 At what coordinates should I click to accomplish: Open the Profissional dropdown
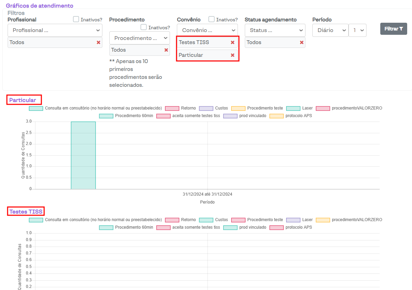(55, 30)
